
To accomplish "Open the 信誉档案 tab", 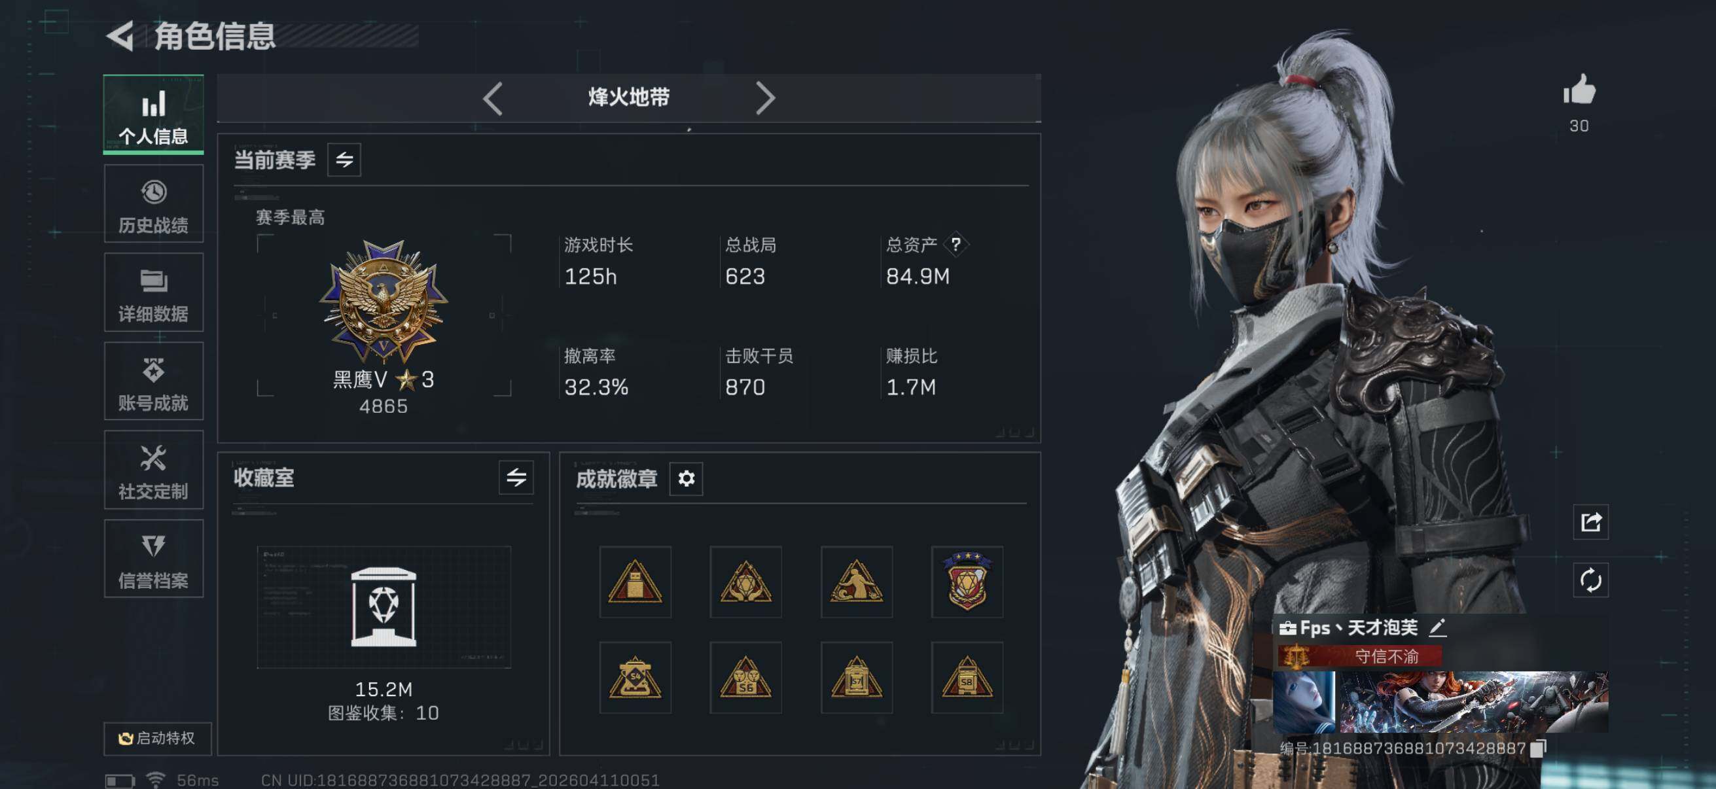I will pos(154,559).
